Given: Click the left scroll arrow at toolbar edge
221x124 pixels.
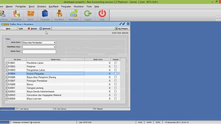Looking at the screenshot, I should click(217, 18).
